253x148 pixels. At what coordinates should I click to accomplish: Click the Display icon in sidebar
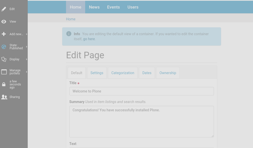tap(4, 59)
